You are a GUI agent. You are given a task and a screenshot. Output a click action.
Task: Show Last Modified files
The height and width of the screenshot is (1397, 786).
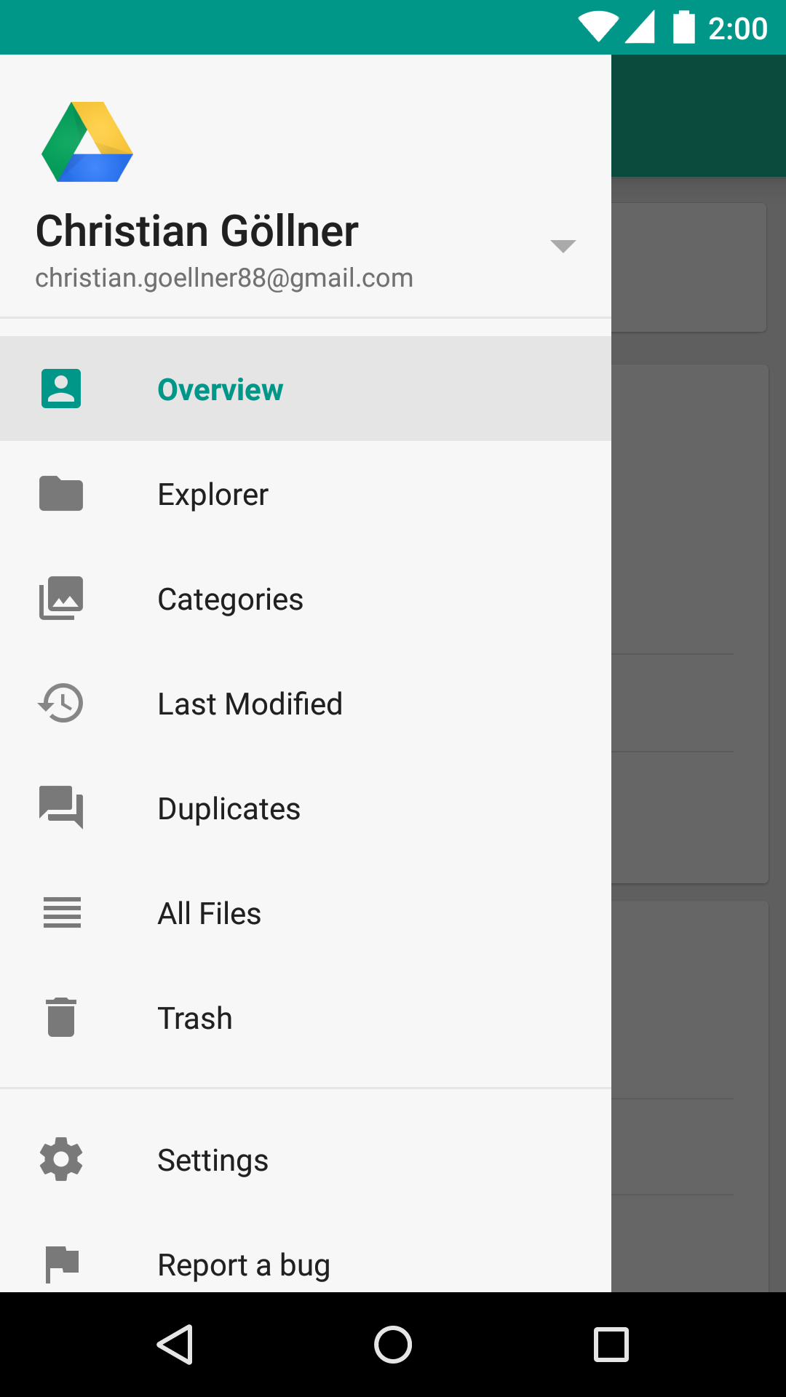point(306,704)
